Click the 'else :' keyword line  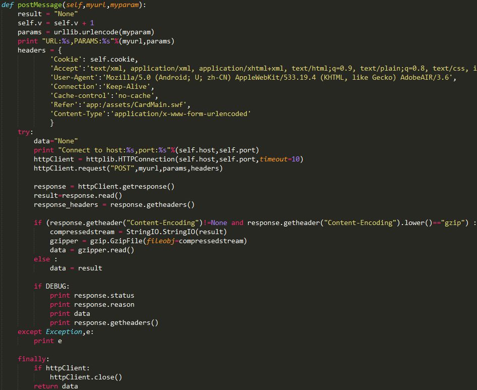(46, 259)
